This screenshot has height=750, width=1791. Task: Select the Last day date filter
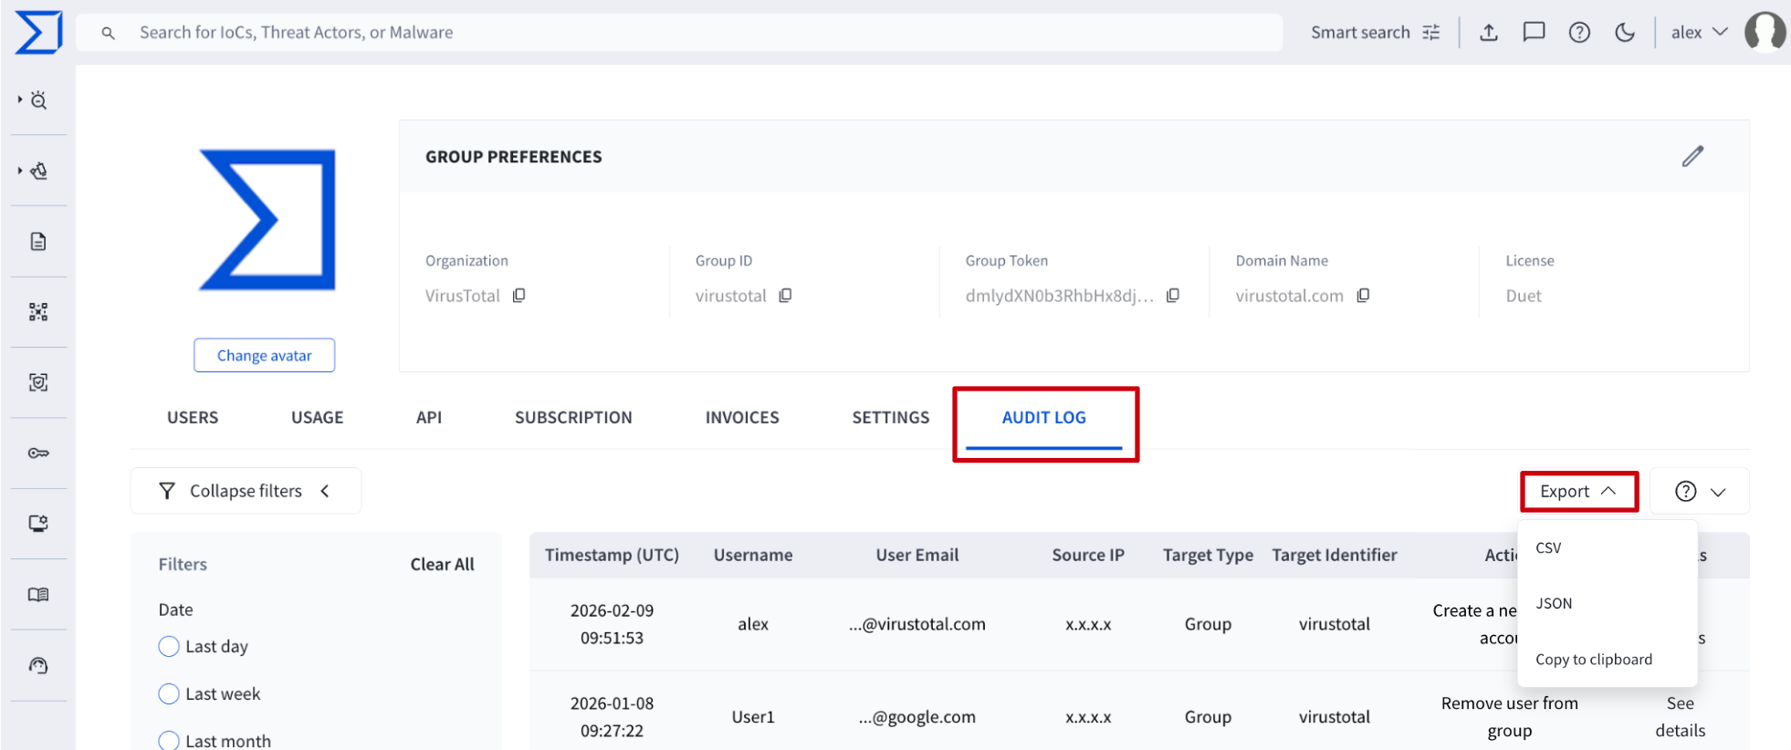point(169,646)
